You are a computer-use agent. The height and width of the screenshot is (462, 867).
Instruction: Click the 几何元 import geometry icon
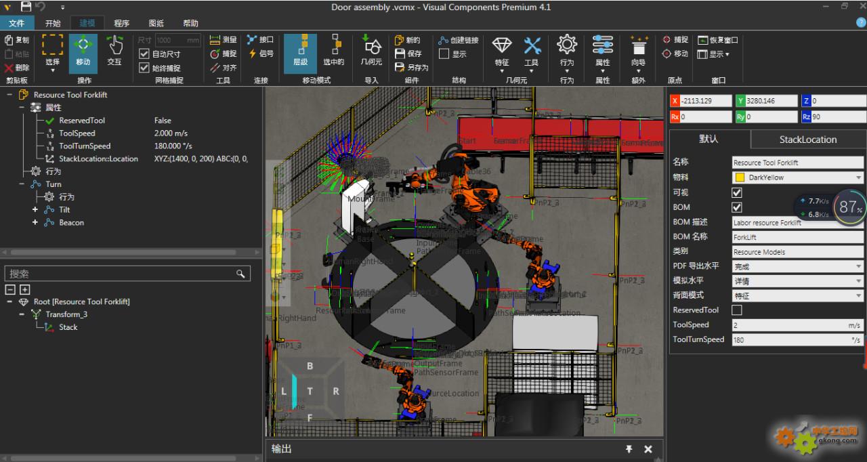pos(371,51)
